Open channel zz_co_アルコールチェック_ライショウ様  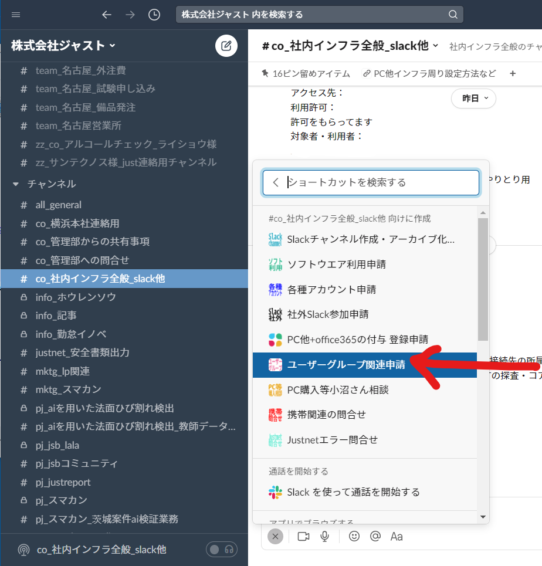click(x=124, y=144)
